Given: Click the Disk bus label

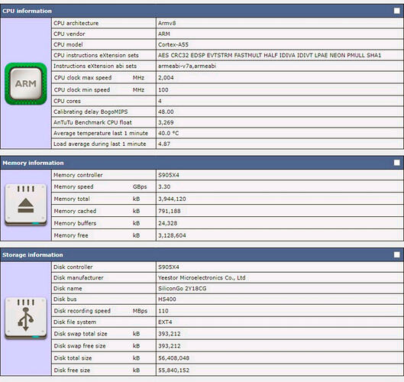Looking at the screenshot, I should click(x=65, y=299).
